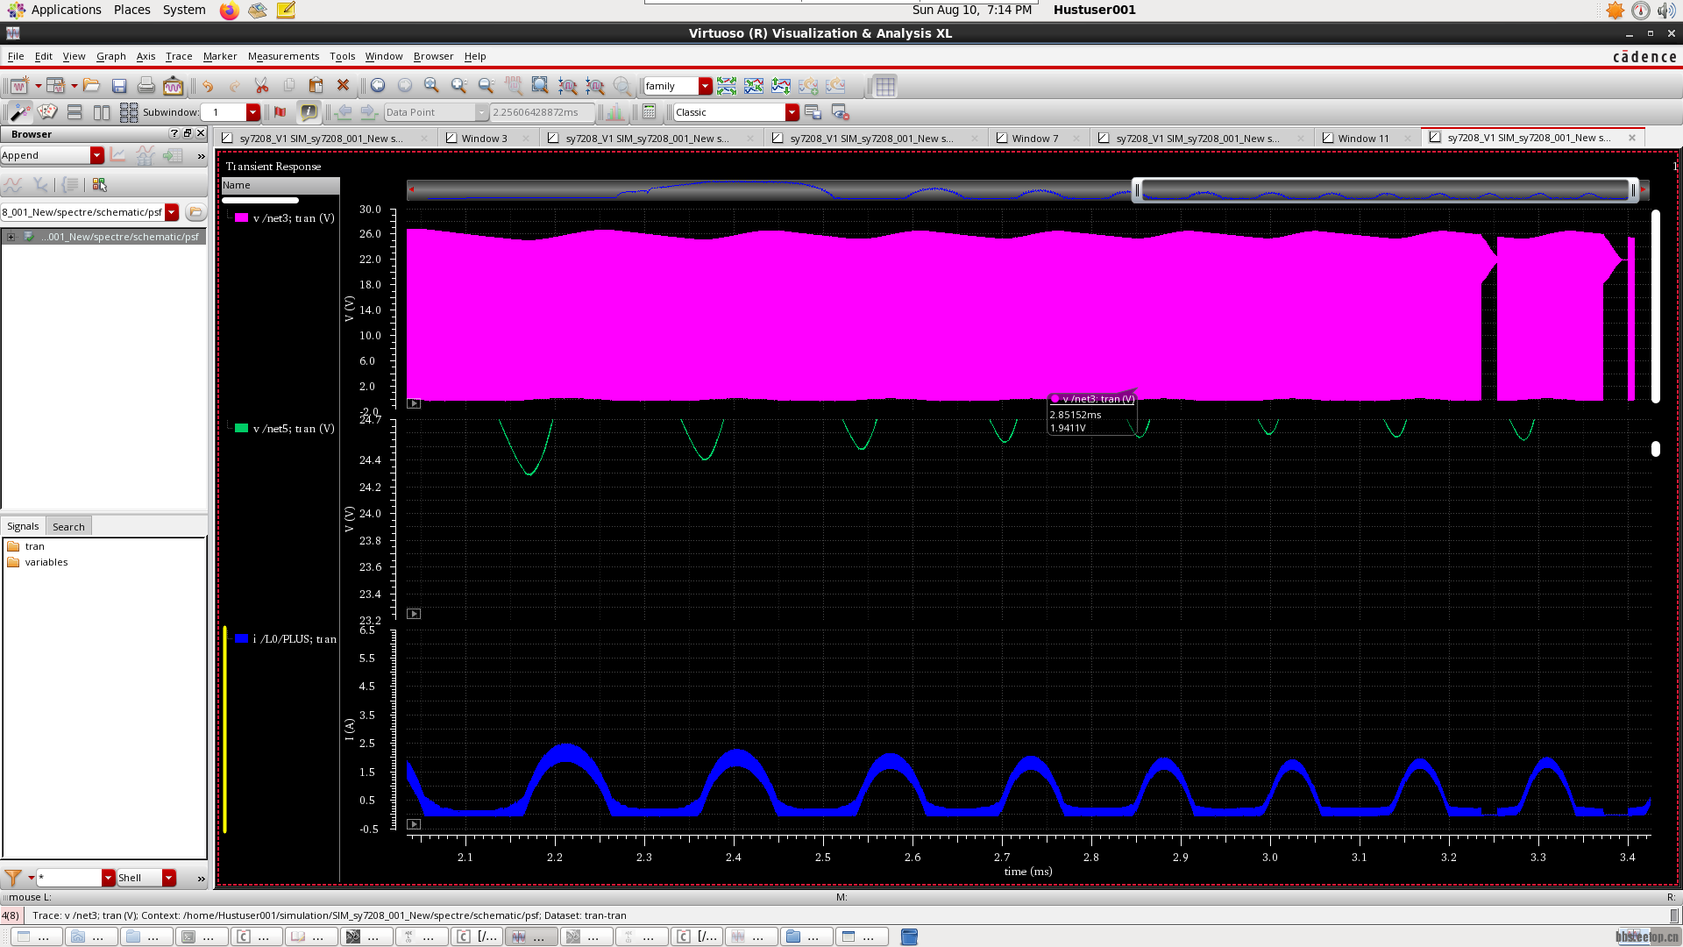
Task: Switch to the Window 11 tab
Action: point(1363,139)
